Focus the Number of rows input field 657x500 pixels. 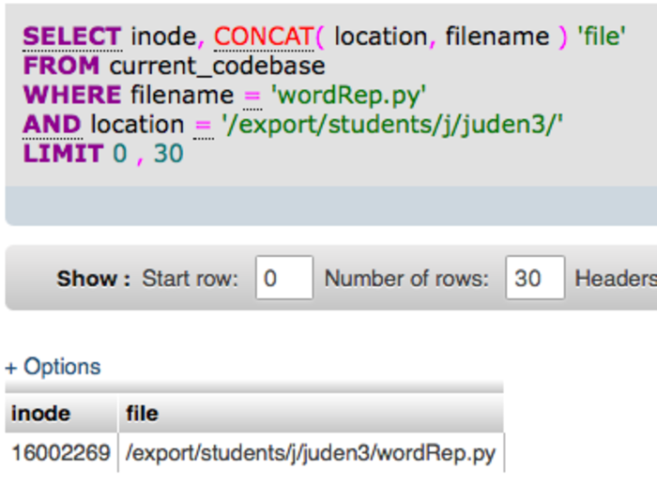click(535, 279)
